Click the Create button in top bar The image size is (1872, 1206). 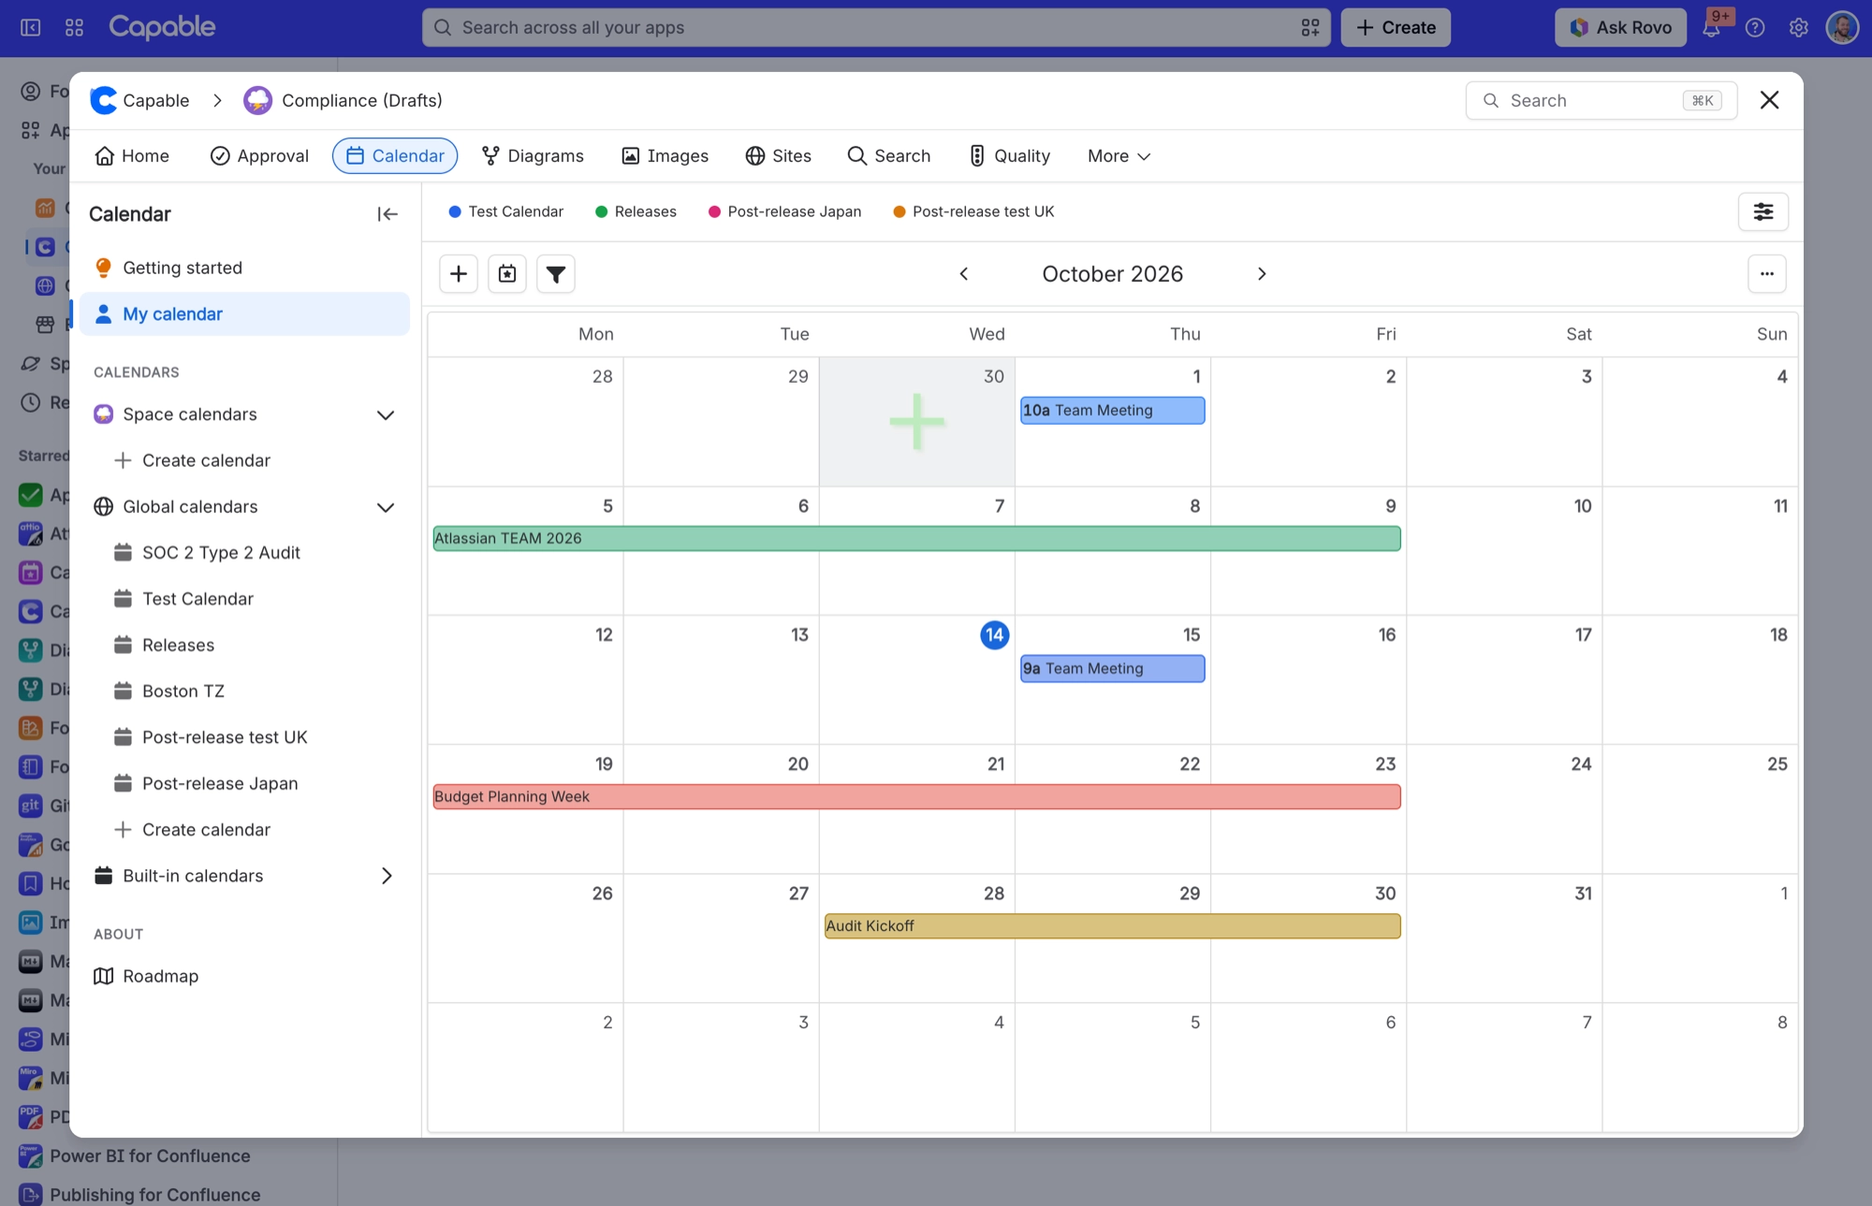click(x=1396, y=28)
